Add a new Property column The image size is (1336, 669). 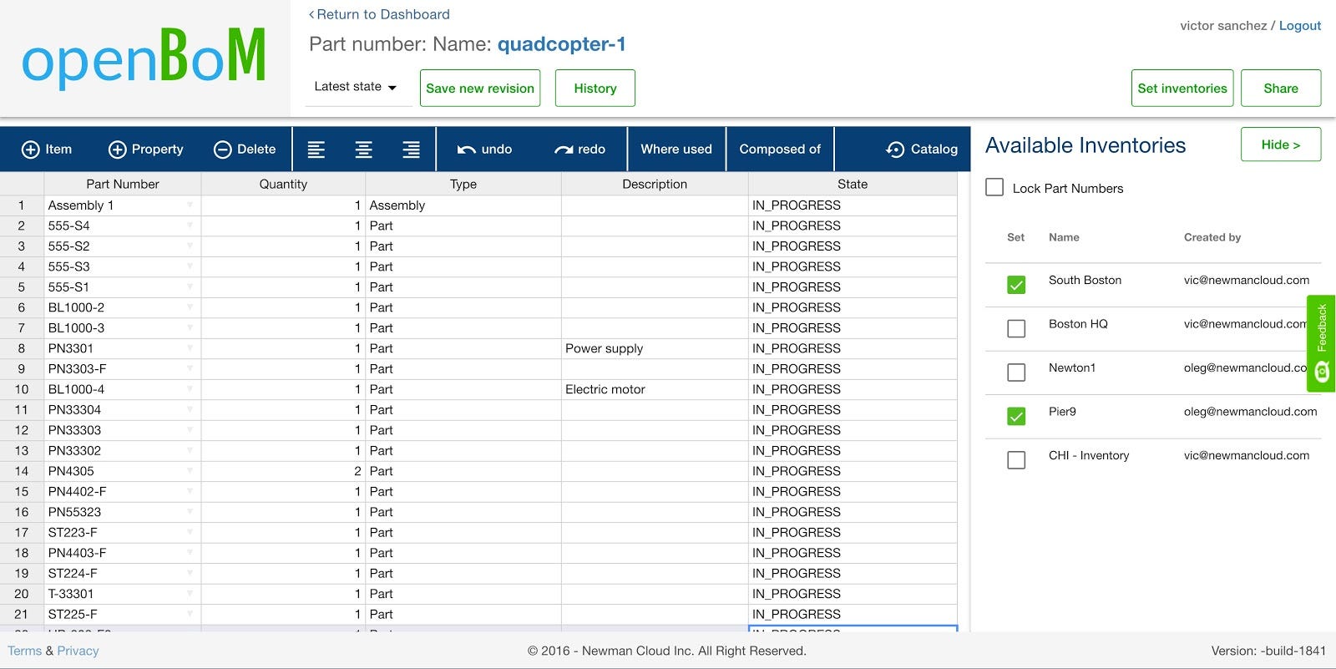(146, 150)
